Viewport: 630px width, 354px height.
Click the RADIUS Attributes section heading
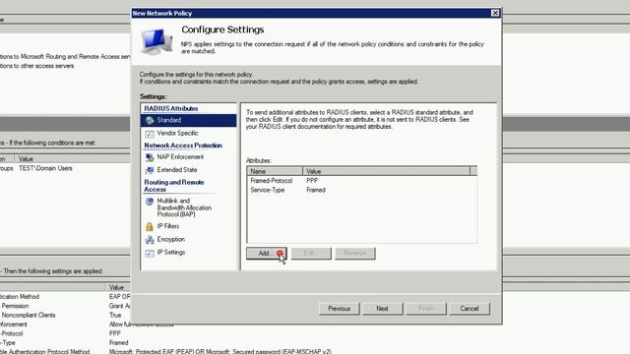coord(170,109)
